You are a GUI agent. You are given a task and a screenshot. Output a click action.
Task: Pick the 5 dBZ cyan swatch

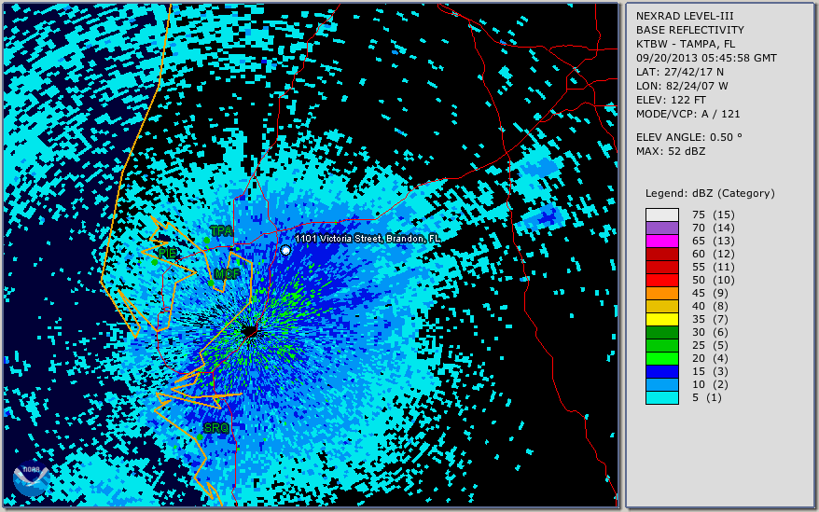(661, 397)
